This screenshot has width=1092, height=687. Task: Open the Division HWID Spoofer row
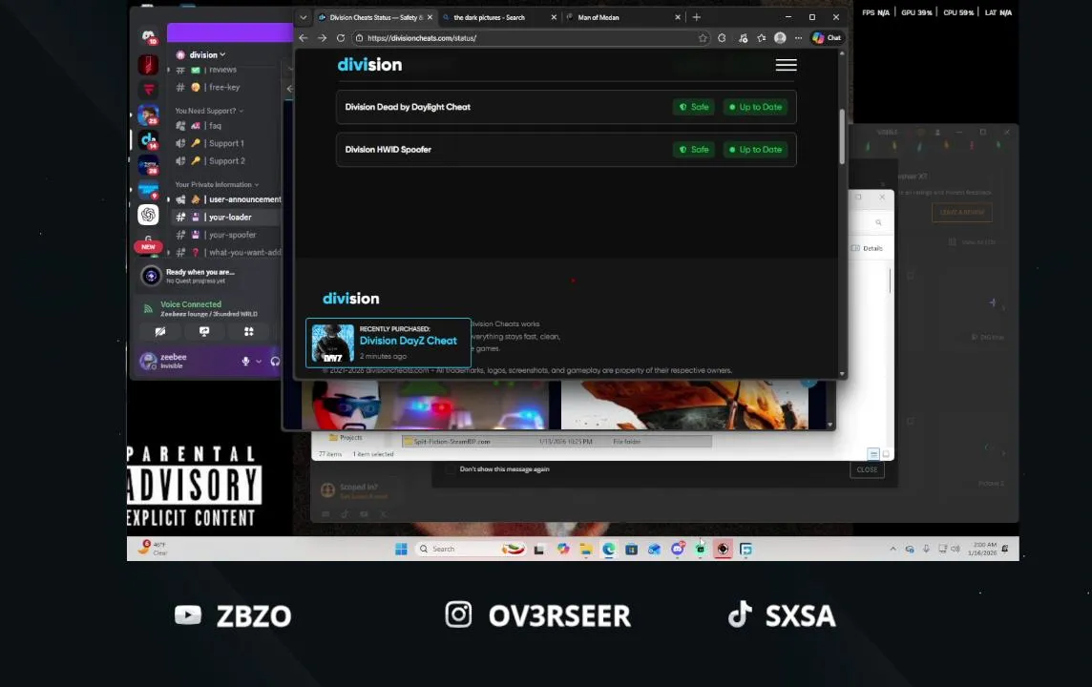pos(566,150)
